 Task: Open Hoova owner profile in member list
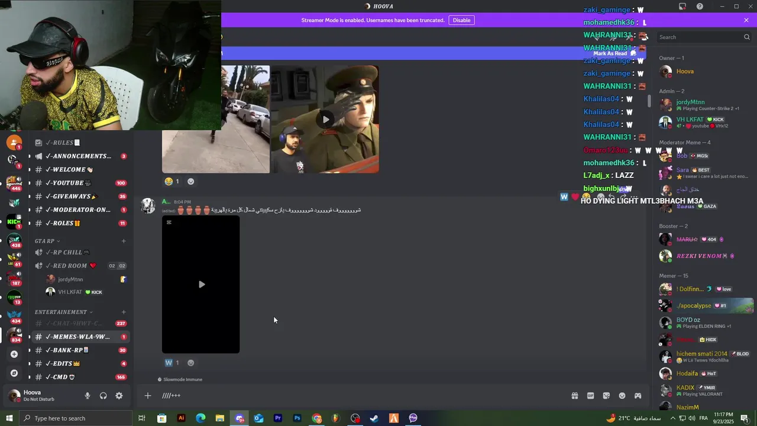pos(705,72)
